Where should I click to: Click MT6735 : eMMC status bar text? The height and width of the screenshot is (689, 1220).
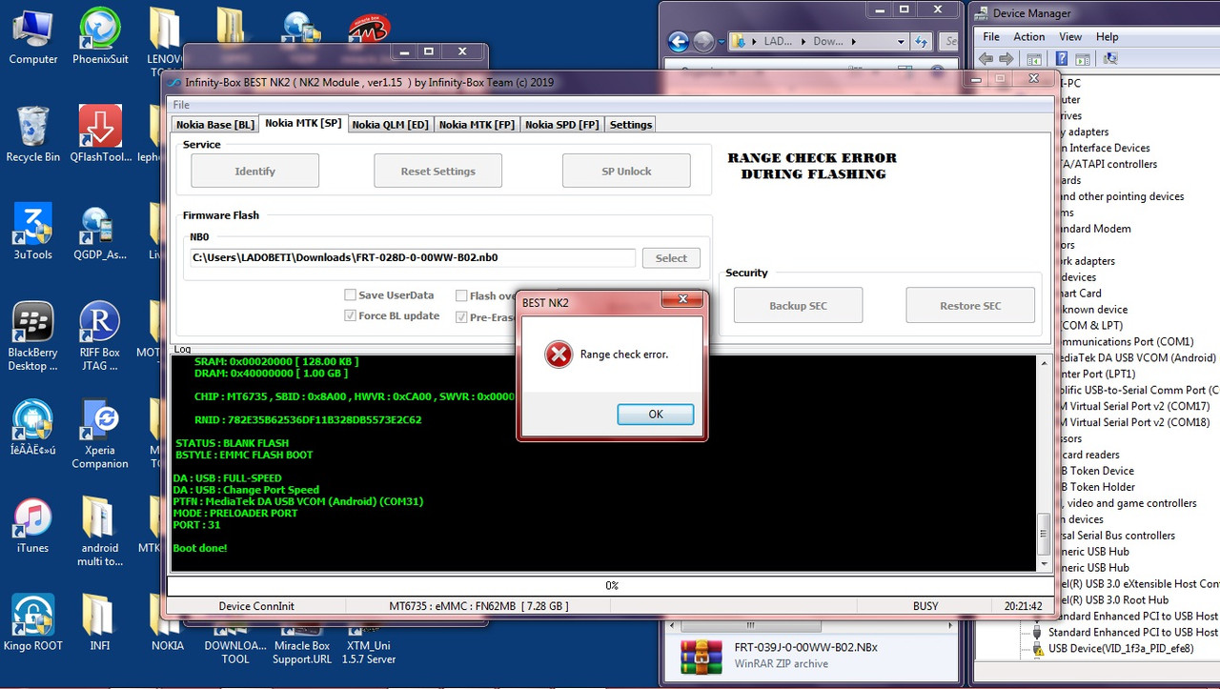(478, 606)
